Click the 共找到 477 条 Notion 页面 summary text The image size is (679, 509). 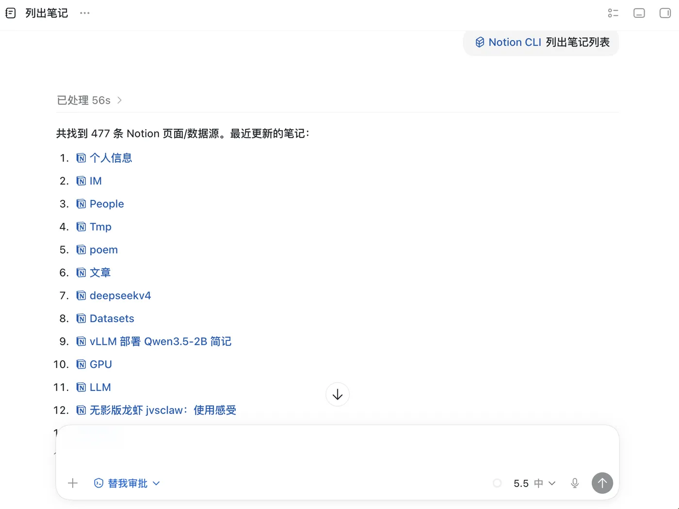coord(183,134)
